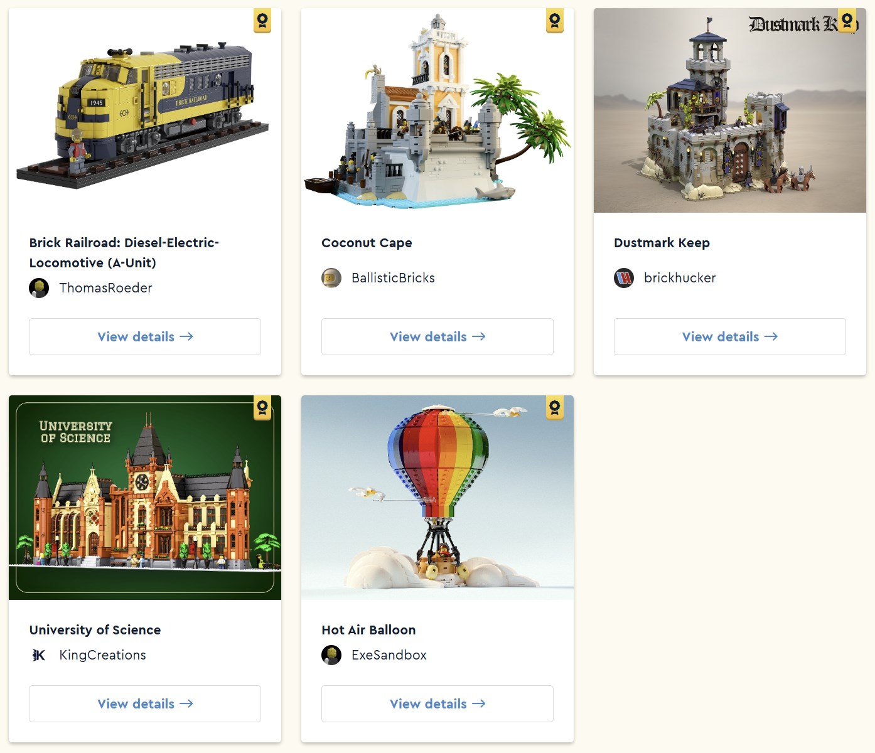This screenshot has height=753, width=875.
Task: View details for Brick Railroad locomotive
Action: (145, 337)
